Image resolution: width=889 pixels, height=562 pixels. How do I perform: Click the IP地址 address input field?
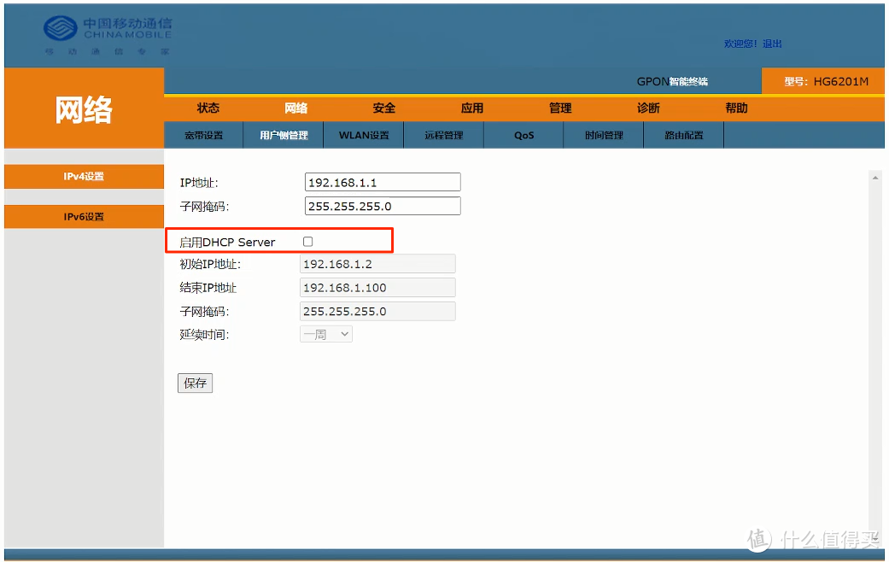(382, 181)
